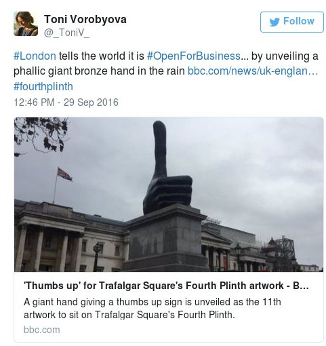Visit the @_ToniV_ handle link

point(66,33)
